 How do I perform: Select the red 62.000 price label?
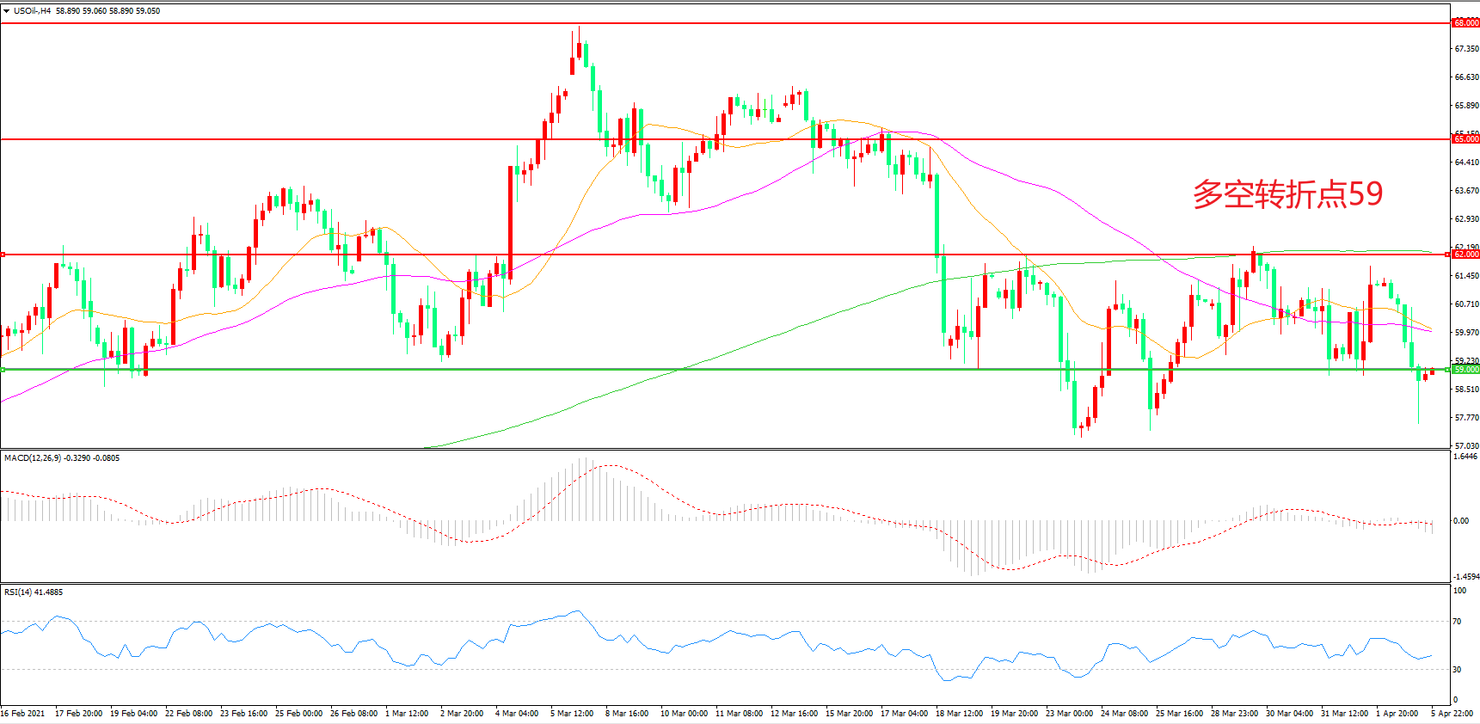click(1465, 255)
